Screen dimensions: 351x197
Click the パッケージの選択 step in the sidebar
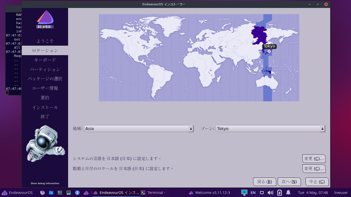coord(45,79)
